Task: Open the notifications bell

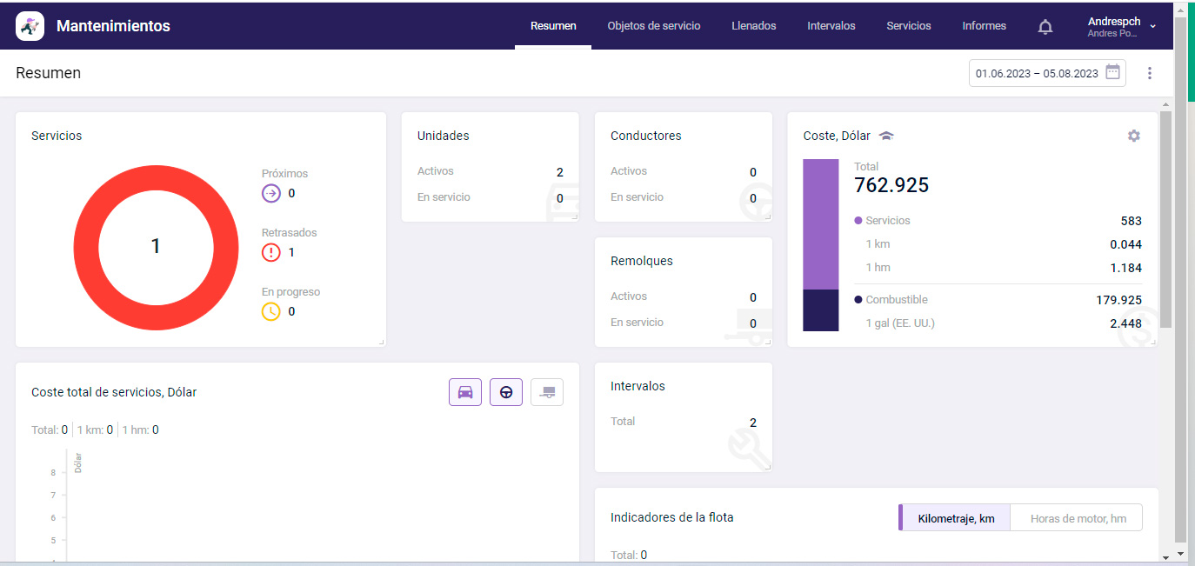Action: [x=1045, y=27]
